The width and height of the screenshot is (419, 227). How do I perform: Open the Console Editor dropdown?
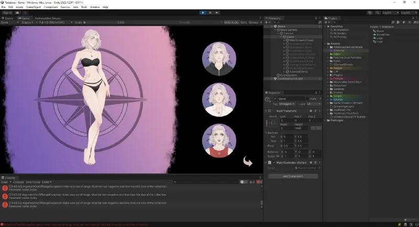click(47, 182)
